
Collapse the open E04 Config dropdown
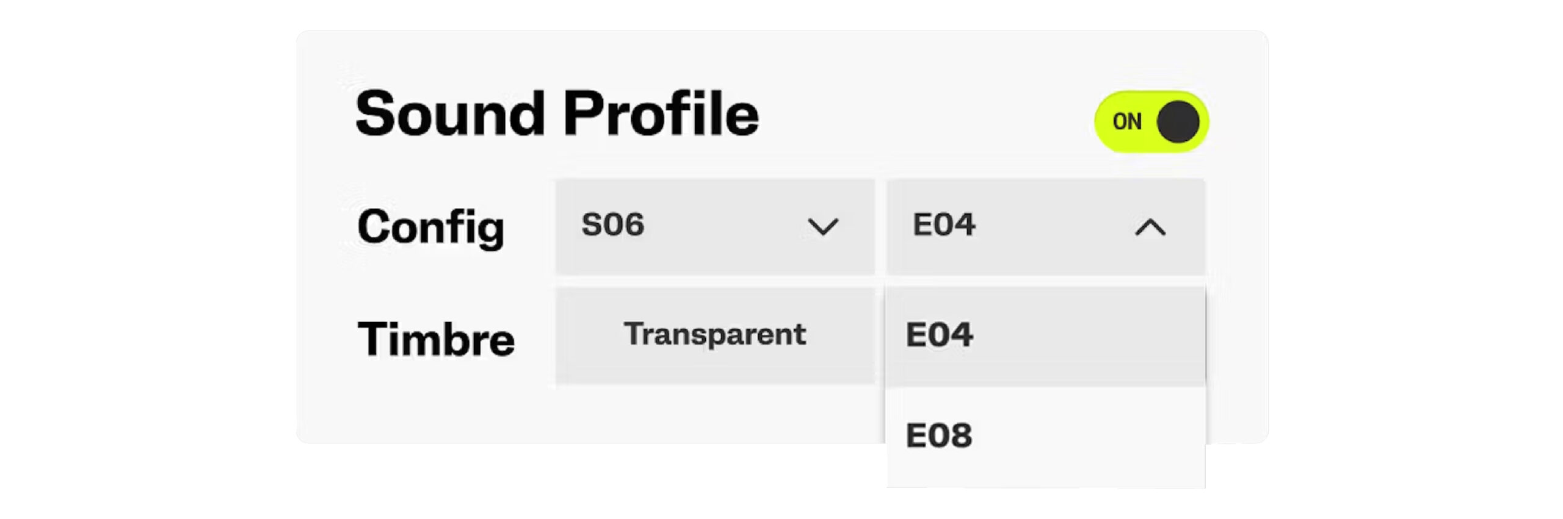tap(1045, 226)
